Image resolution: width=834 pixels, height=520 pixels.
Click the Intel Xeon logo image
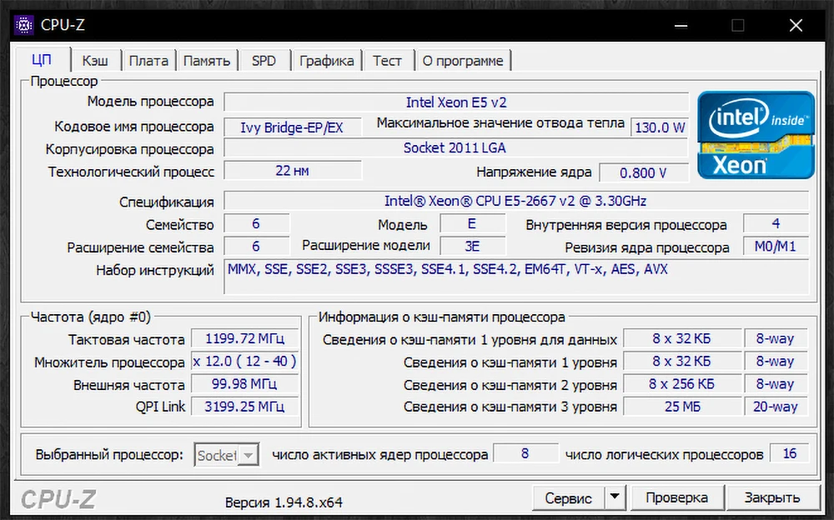pyautogui.click(x=756, y=136)
